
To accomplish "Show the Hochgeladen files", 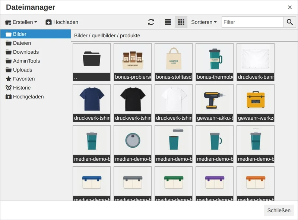I will (35, 97).
